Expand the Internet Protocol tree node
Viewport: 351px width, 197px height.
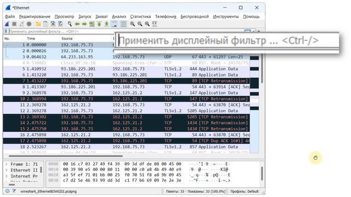point(7,176)
